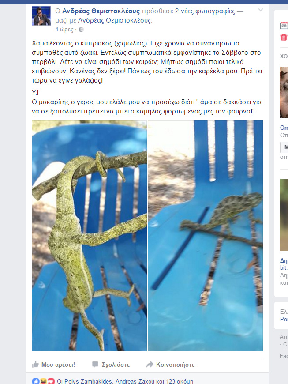Open post options dropdown chevron

pyautogui.click(x=261, y=10)
